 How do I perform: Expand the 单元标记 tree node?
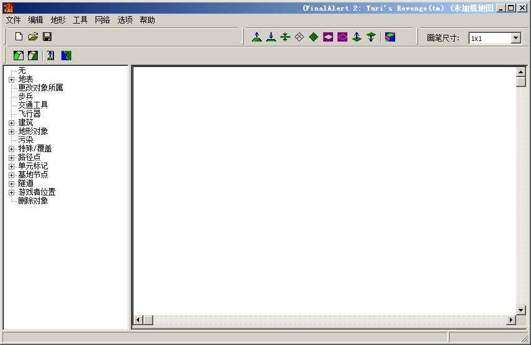[12, 166]
